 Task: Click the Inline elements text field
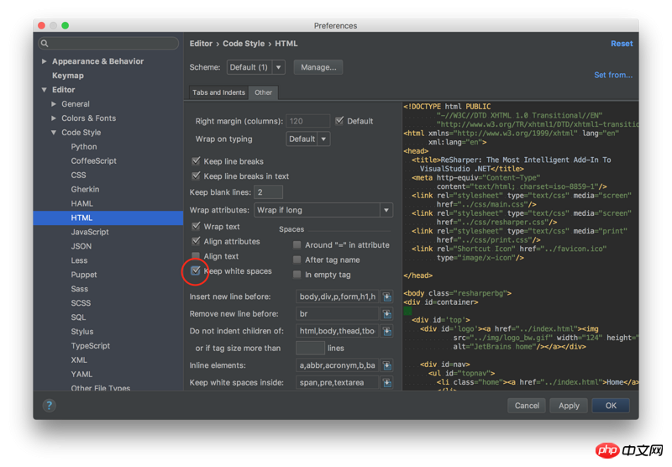click(x=338, y=365)
